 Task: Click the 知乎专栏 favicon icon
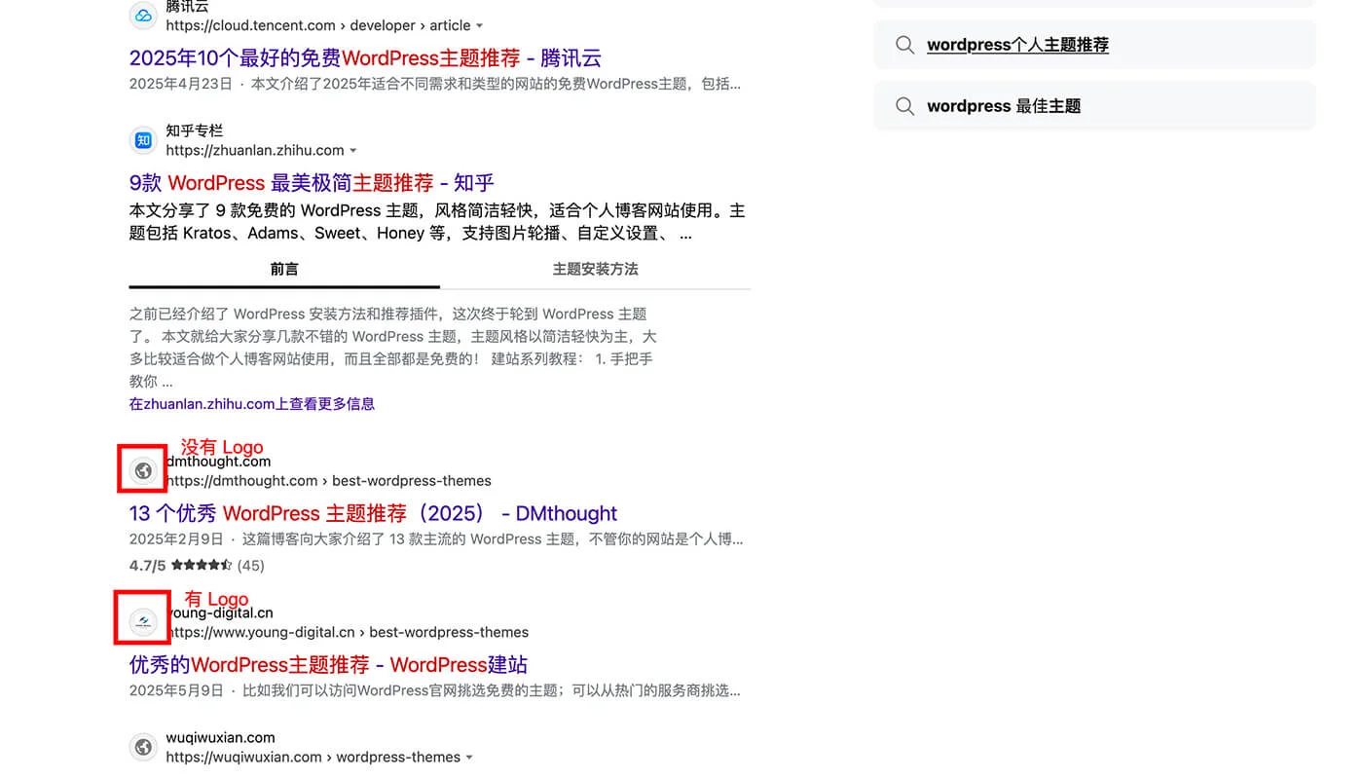(x=143, y=140)
